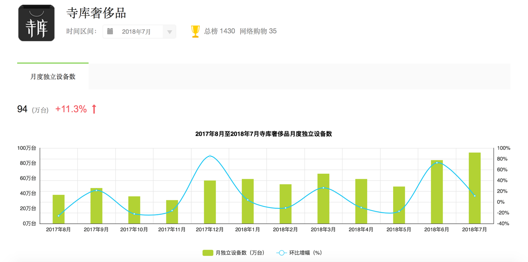This screenshot has height=262, width=528.
Task: Click the 94 device count value
Action: click(x=22, y=109)
